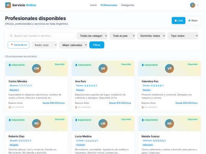Expand the account menu chevron
The image size is (206, 154).
pyautogui.click(x=198, y=5)
